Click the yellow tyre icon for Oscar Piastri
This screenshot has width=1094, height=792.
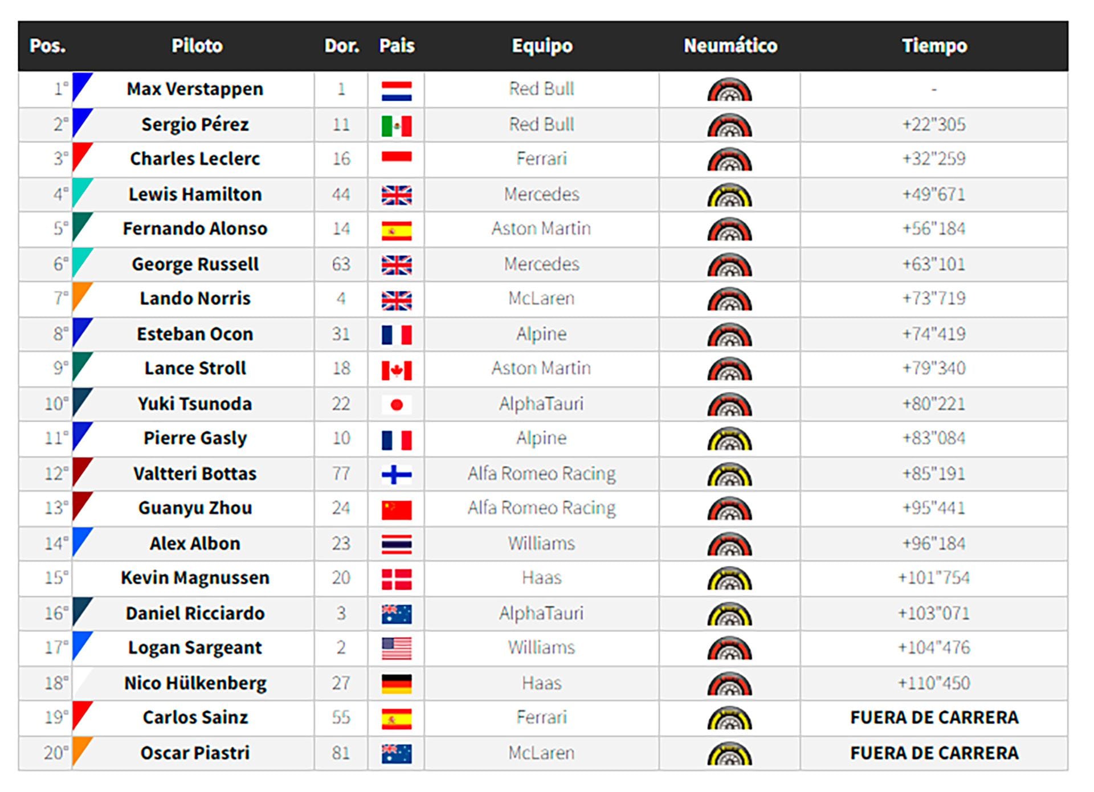pyautogui.click(x=729, y=753)
